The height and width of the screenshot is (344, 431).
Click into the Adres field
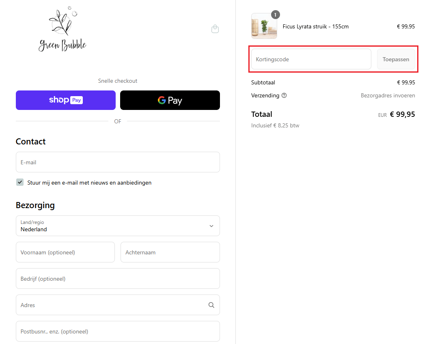click(x=110, y=305)
